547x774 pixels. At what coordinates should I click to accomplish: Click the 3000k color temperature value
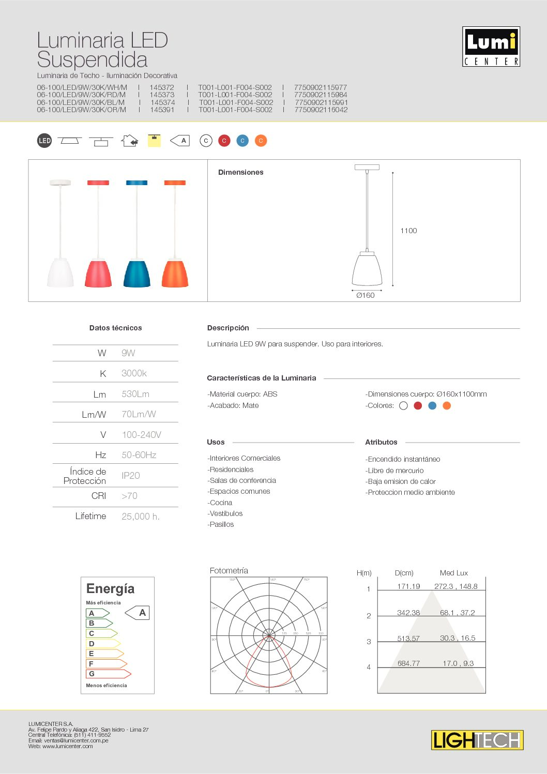pos(134,373)
